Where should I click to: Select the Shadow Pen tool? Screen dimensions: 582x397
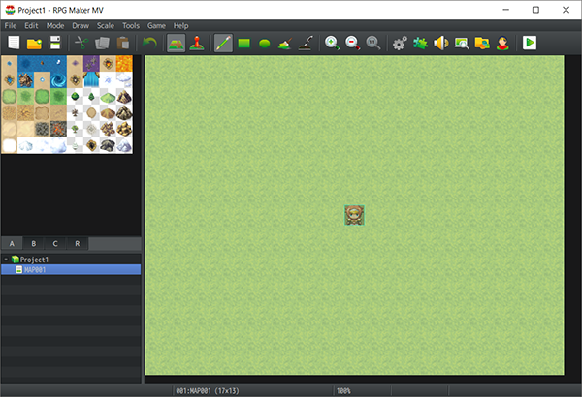pos(306,43)
